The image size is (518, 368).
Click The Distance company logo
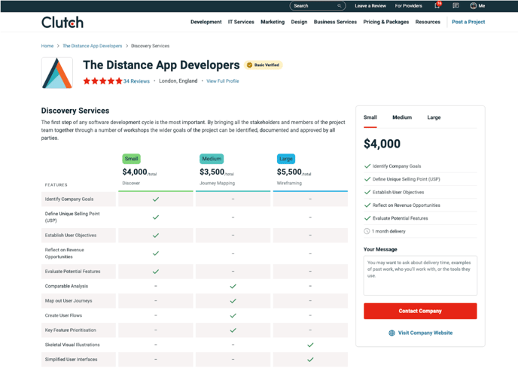[56, 73]
